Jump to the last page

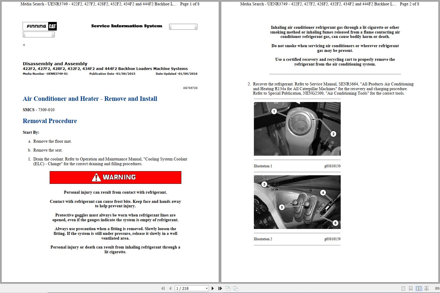220,288
